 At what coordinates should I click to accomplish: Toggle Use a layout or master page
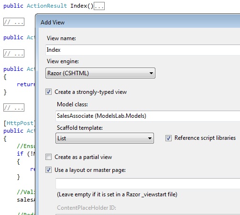pyautogui.click(x=48, y=170)
